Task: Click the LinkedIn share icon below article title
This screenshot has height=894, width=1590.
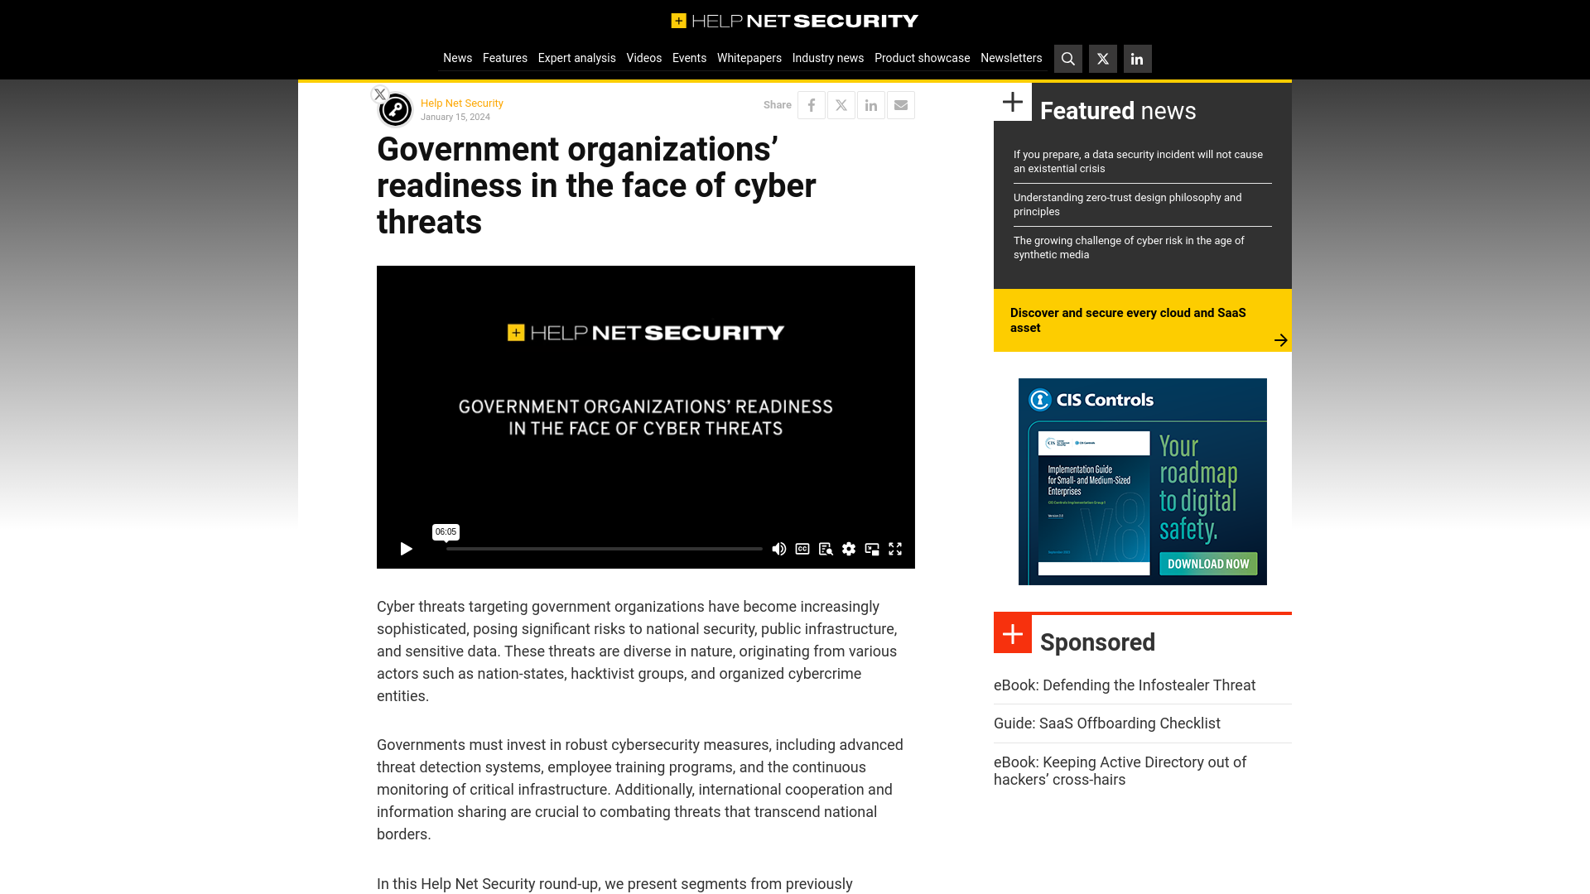Action: coord(870,105)
